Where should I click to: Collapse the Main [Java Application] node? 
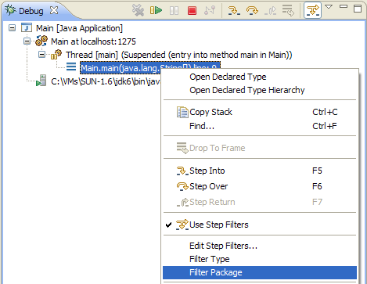pos(12,27)
